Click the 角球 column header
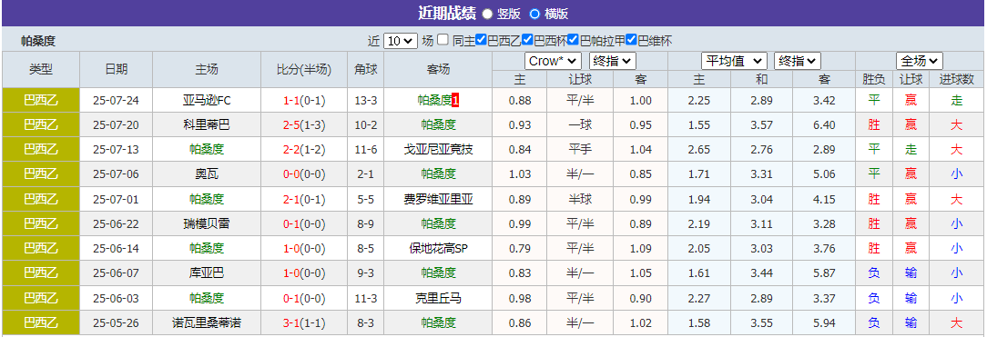 click(366, 70)
